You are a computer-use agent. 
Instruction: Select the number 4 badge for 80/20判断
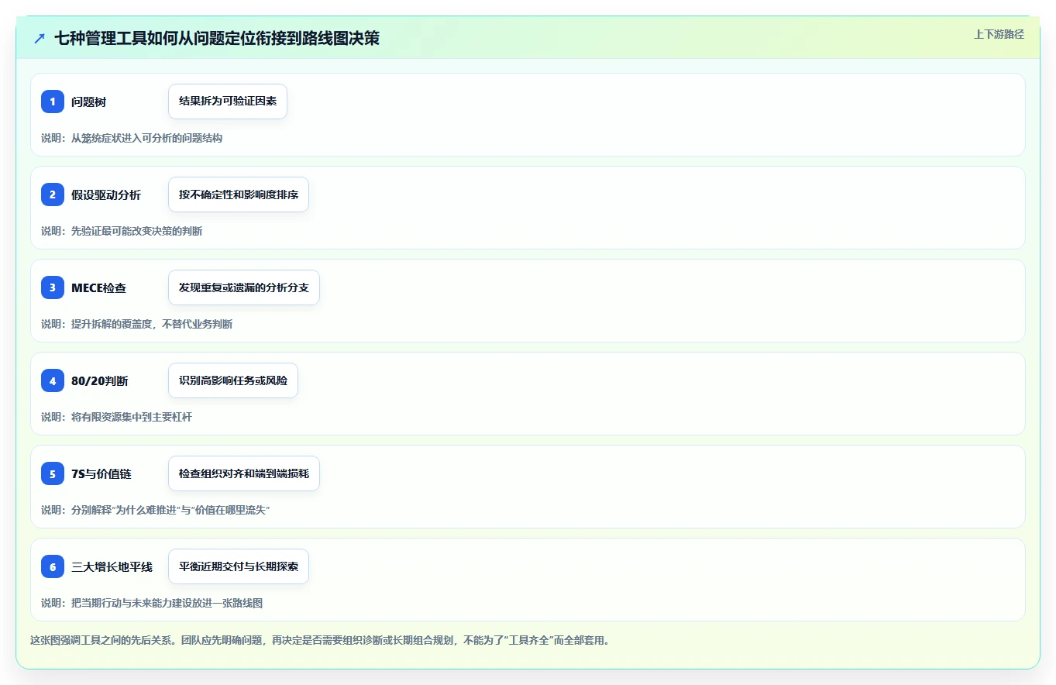point(53,380)
